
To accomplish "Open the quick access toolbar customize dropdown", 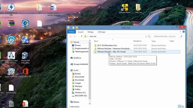I will tap(80, 28).
